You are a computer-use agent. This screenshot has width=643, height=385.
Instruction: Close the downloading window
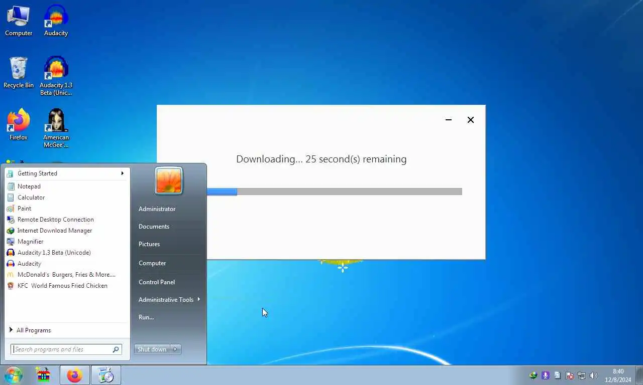471,120
